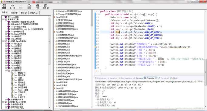Click the Java网络教程 book icon
Image resolution: width=207 pixels, height=111 pixels.
9,61
